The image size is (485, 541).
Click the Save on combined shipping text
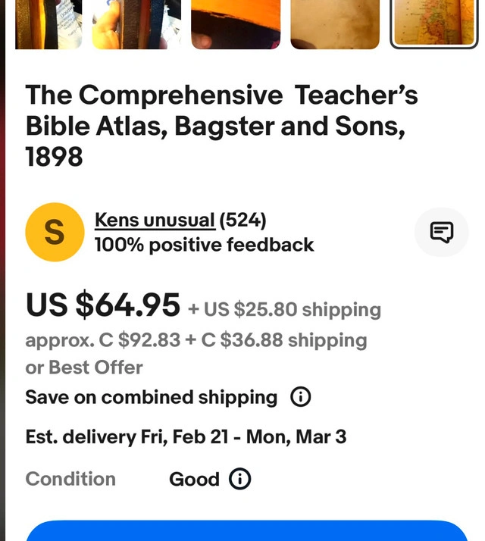[152, 397]
